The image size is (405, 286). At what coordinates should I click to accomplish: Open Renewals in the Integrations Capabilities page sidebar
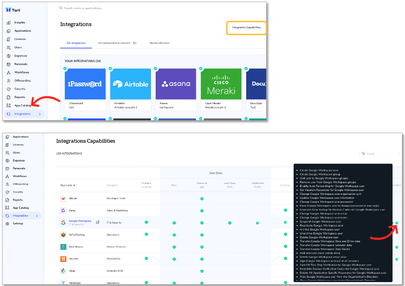(19, 168)
